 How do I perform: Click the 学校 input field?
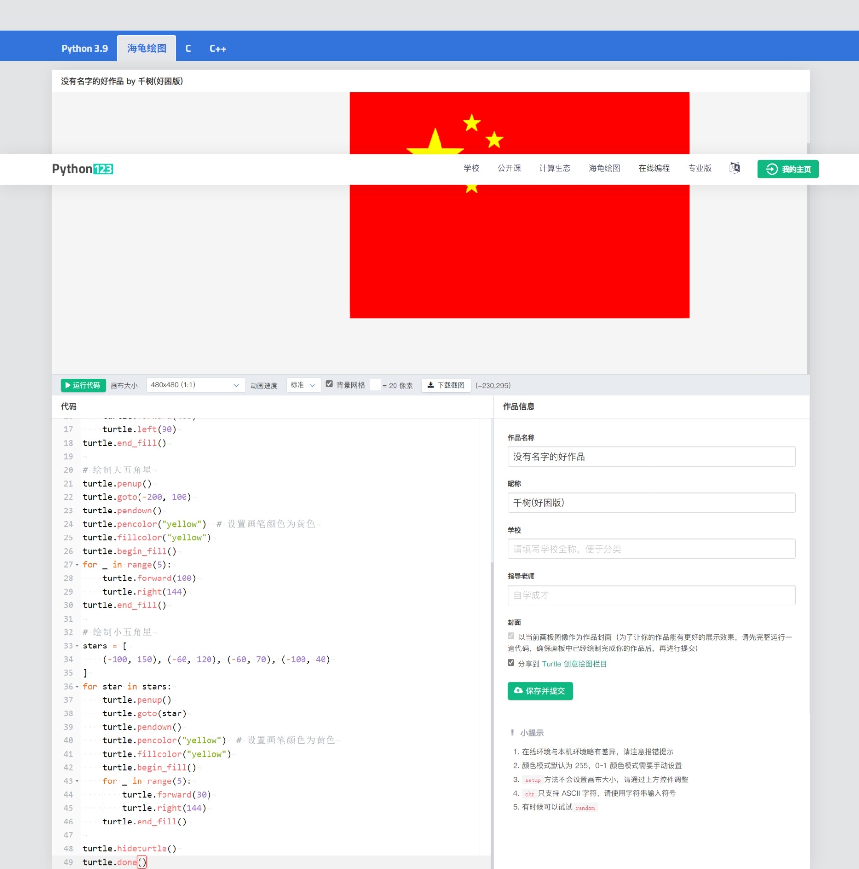pyautogui.click(x=651, y=549)
